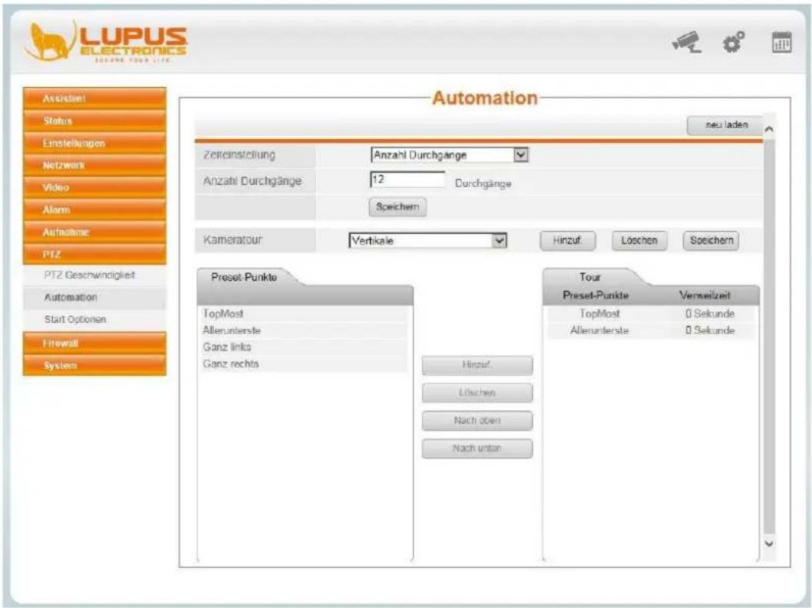This screenshot has height=608, width=812.
Task: Select the Tour tab
Action: pos(590,277)
